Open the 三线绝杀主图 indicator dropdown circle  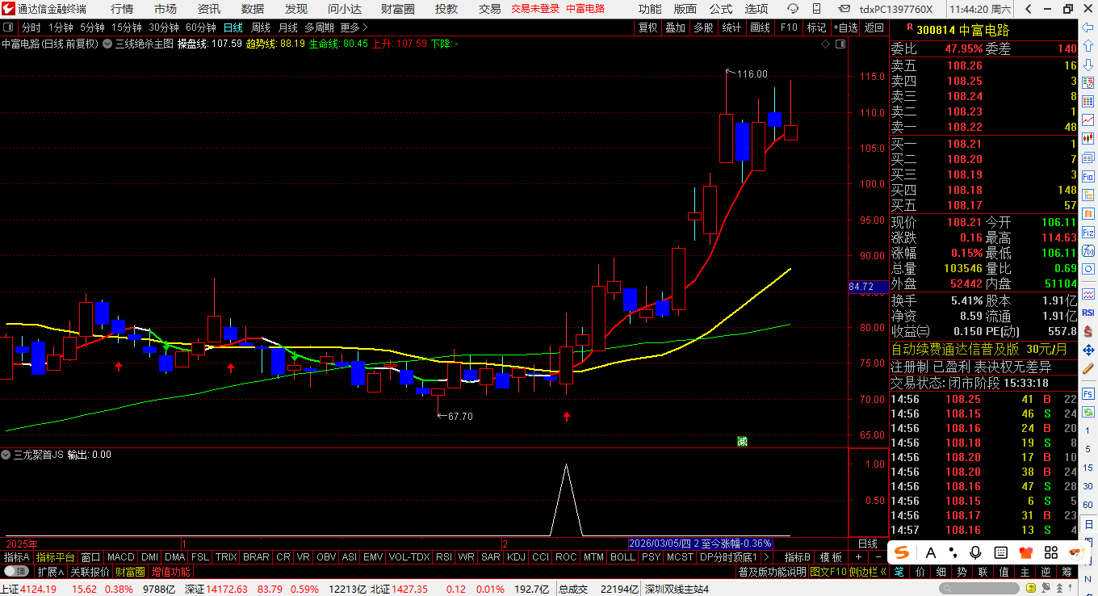pyautogui.click(x=108, y=44)
